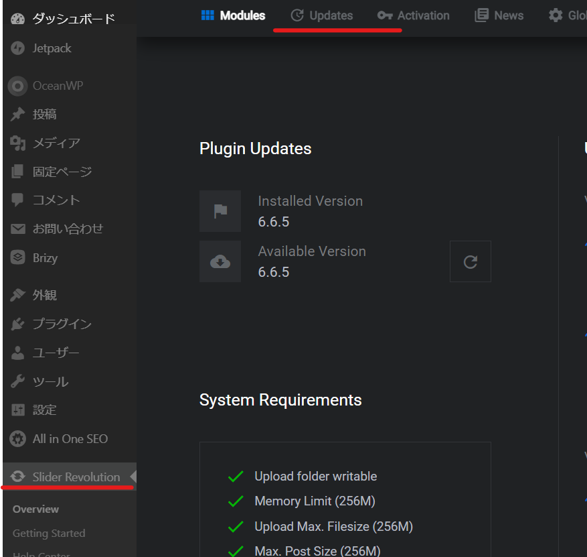587x557 pixels.
Task: Open the Jetpack menu in the sidebar
Action: pyautogui.click(x=51, y=48)
